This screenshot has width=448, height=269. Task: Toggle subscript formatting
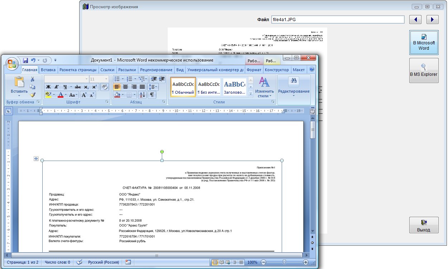click(86, 87)
